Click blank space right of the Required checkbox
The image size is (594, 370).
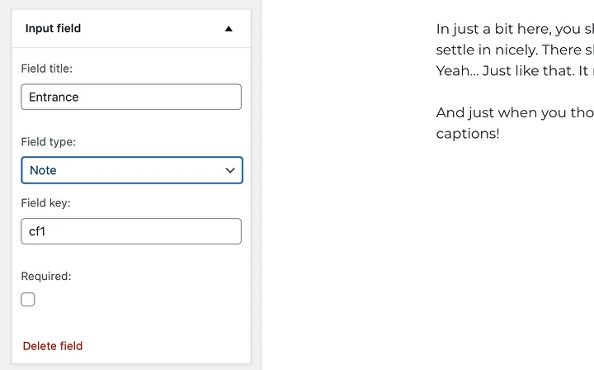(132, 300)
